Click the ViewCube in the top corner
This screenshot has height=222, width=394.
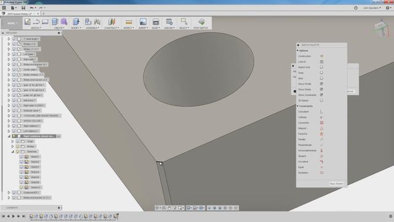[381, 28]
